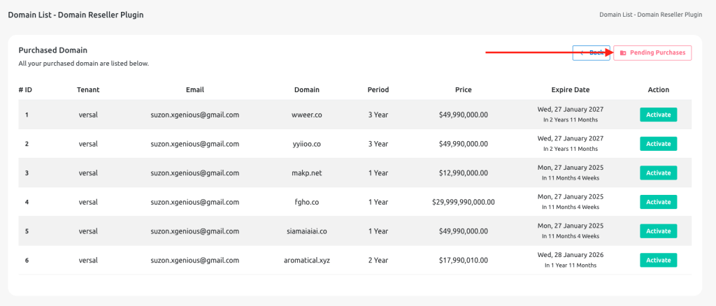
Task: Go back using the Back button
Action: point(591,53)
